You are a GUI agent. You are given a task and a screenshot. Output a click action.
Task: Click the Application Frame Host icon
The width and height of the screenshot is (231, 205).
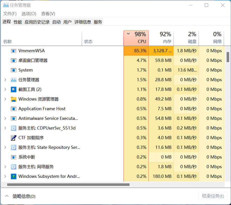click(13, 109)
